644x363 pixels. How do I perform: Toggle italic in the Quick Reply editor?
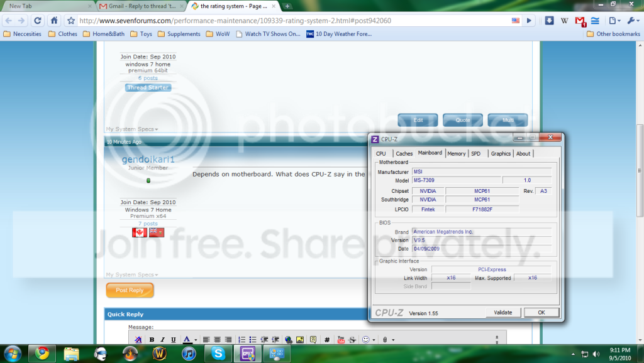(x=162, y=340)
